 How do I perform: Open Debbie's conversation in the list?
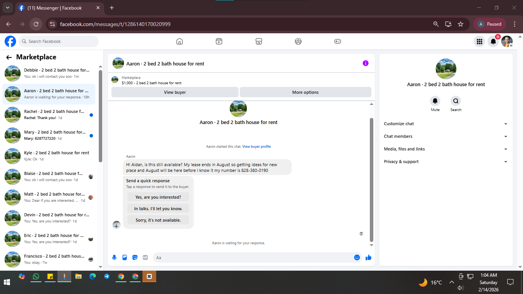pyautogui.click(x=49, y=73)
